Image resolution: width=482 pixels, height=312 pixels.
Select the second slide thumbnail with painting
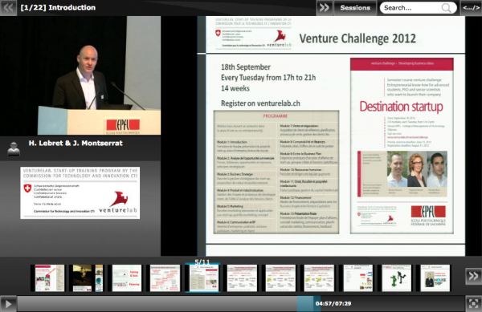click(x=88, y=278)
